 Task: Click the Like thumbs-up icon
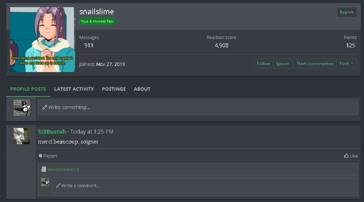click(346, 156)
